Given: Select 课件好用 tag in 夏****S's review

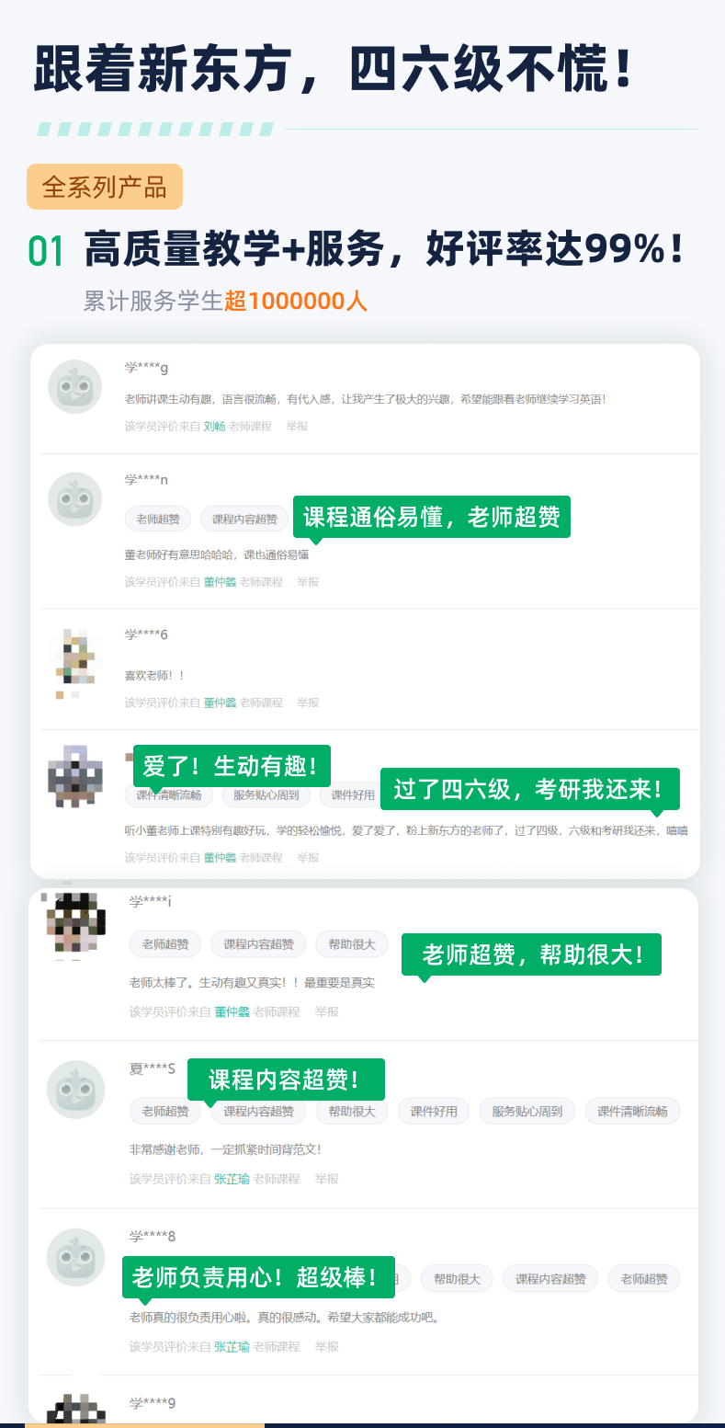Looking at the screenshot, I should (x=434, y=1111).
